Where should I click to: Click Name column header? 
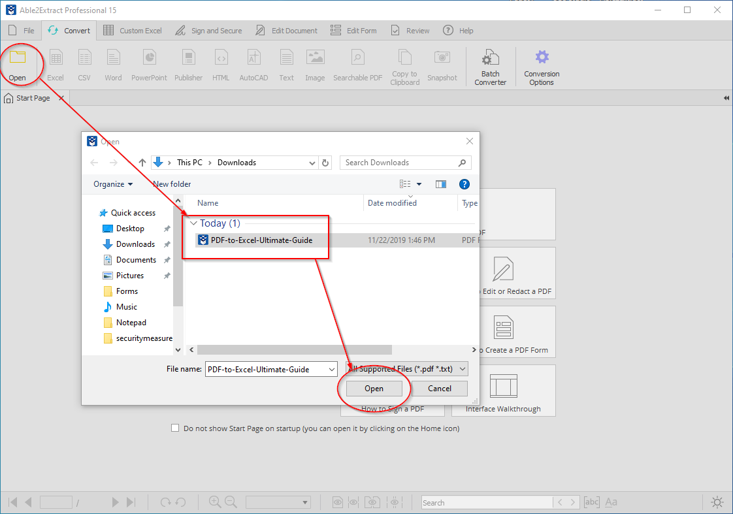tap(208, 203)
